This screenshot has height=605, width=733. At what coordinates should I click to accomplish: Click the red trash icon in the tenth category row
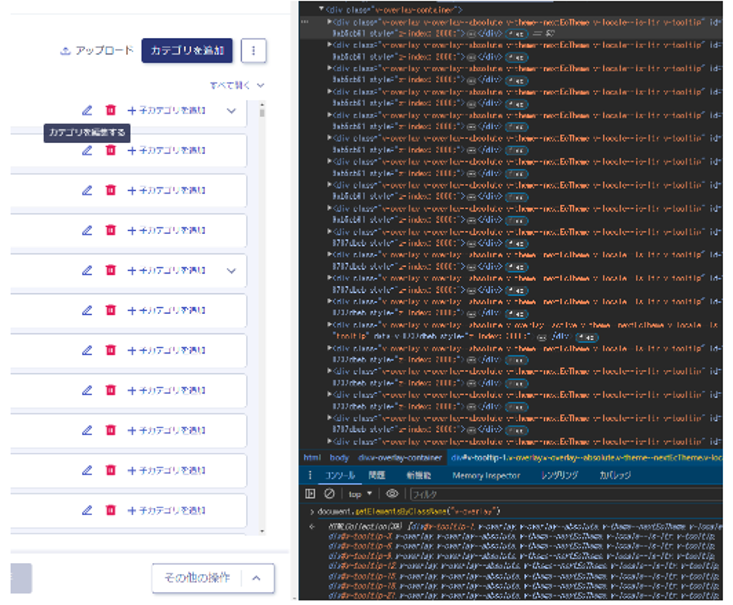(110, 470)
